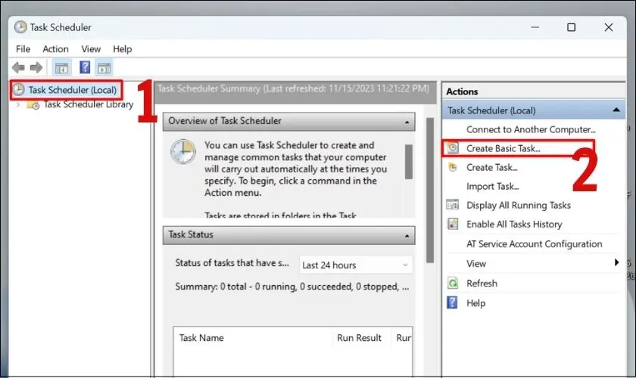The width and height of the screenshot is (636, 378).
Task: Click the green Refresh icon in Actions
Action: (x=453, y=283)
